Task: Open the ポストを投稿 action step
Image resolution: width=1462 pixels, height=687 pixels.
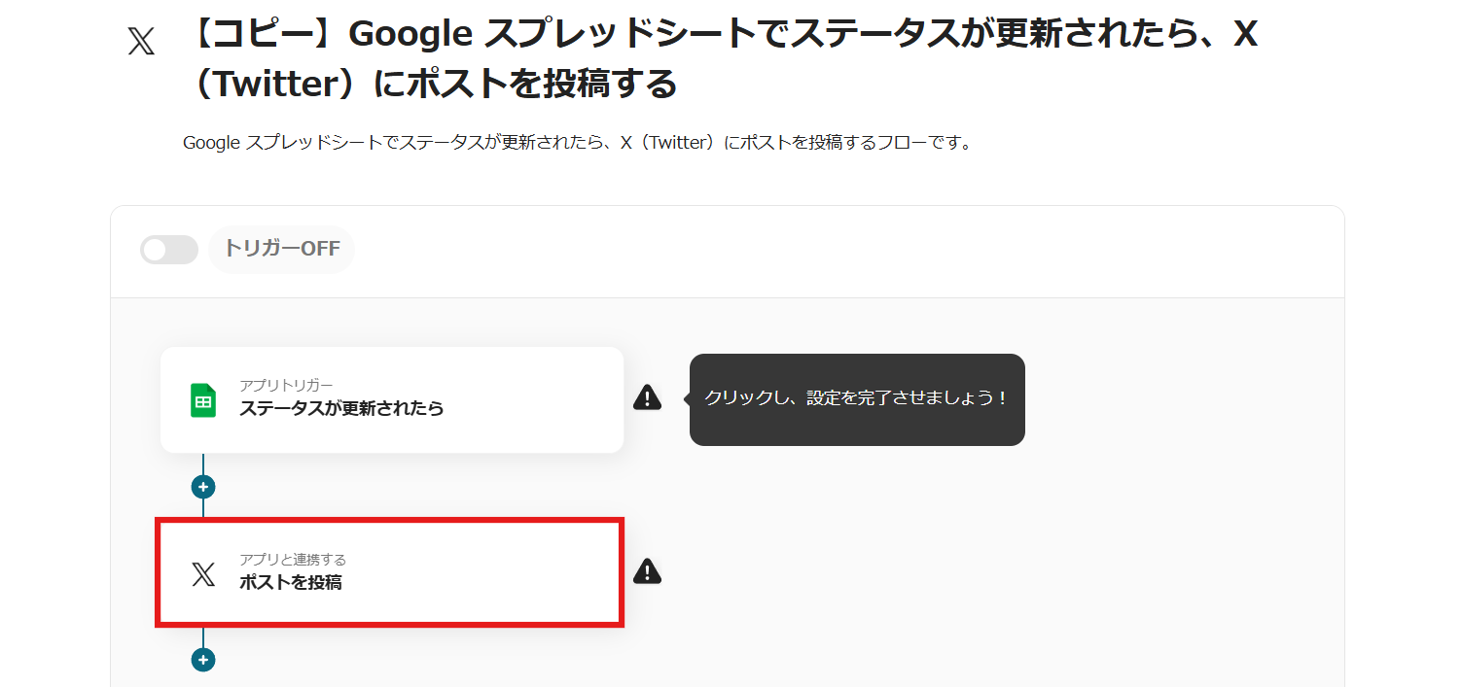Action: pos(389,573)
